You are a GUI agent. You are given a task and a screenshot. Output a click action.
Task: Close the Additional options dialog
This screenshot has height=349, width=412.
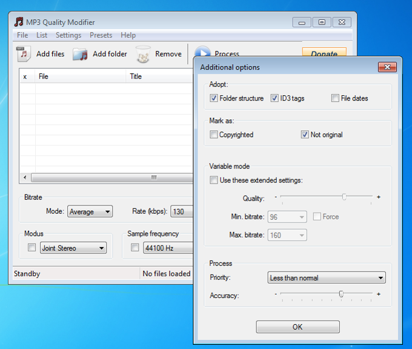click(387, 67)
